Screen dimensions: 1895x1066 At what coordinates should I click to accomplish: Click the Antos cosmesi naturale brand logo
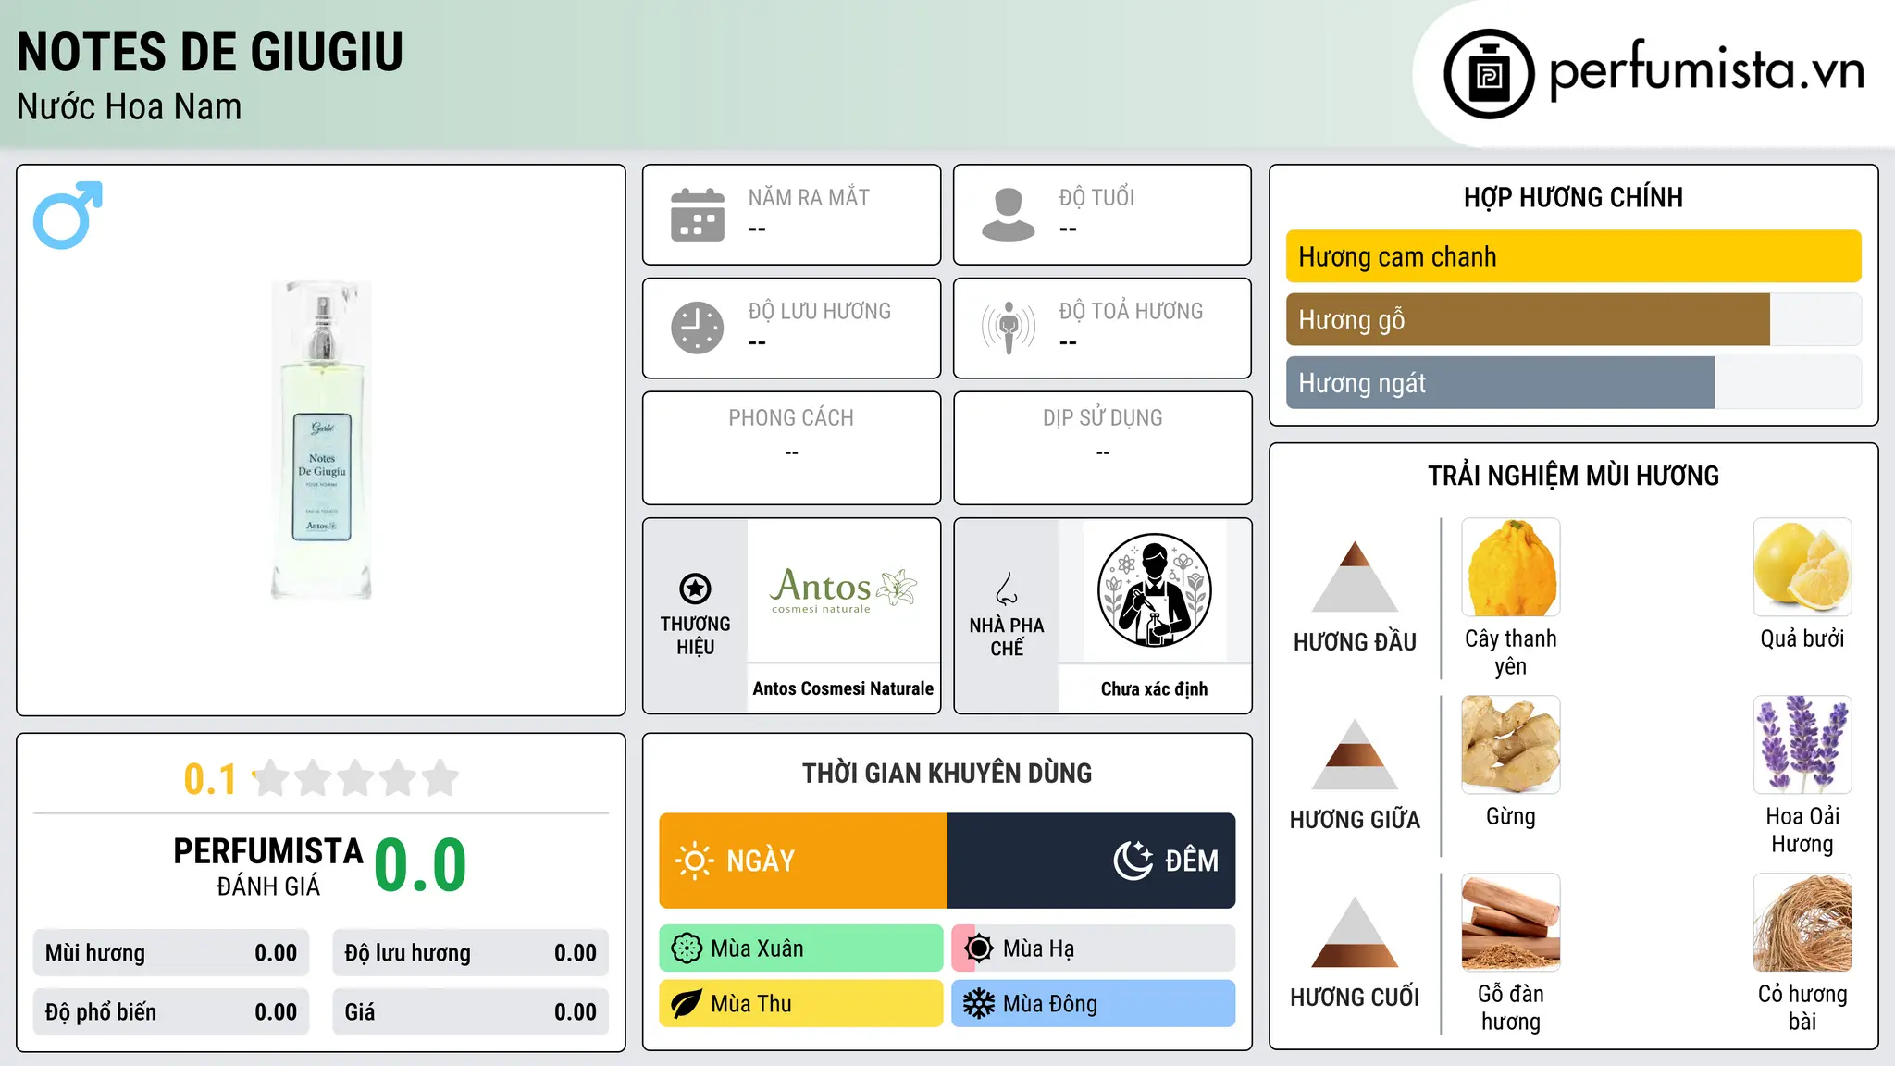pos(843,589)
